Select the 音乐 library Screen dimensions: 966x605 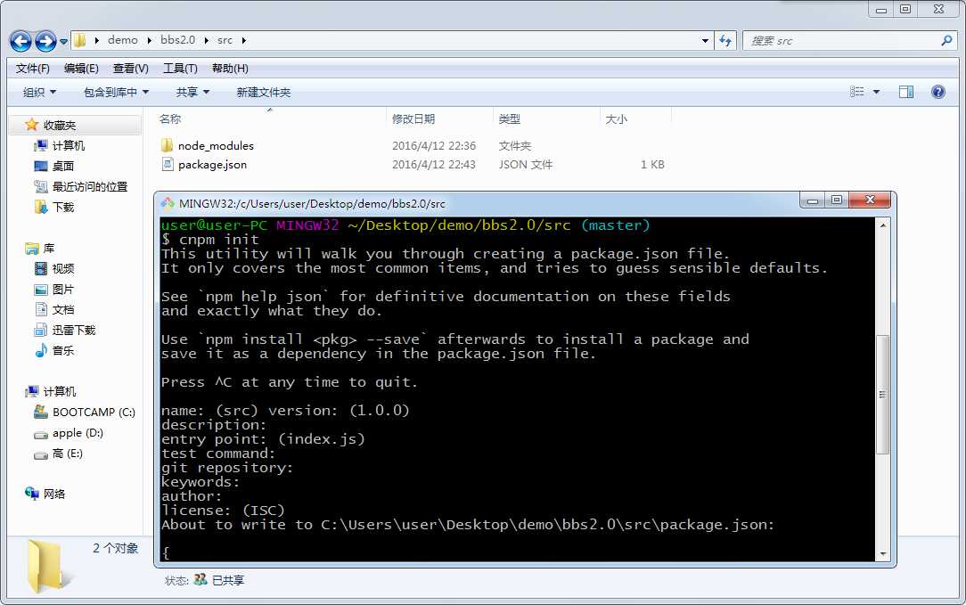click(x=63, y=350)
